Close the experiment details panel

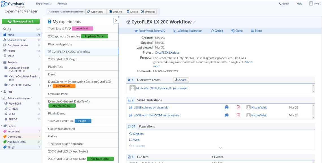pyautogui.click(x=116, y=21)
